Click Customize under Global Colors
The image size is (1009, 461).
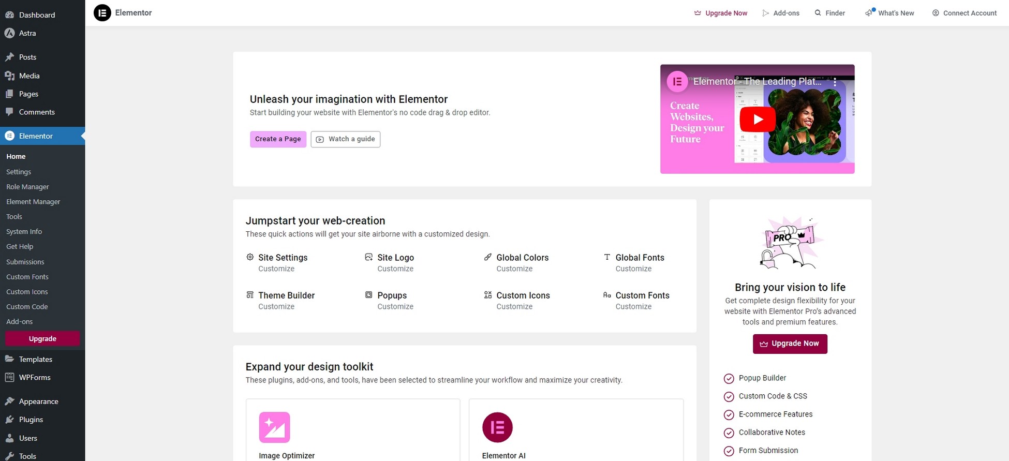coord(514,269)
